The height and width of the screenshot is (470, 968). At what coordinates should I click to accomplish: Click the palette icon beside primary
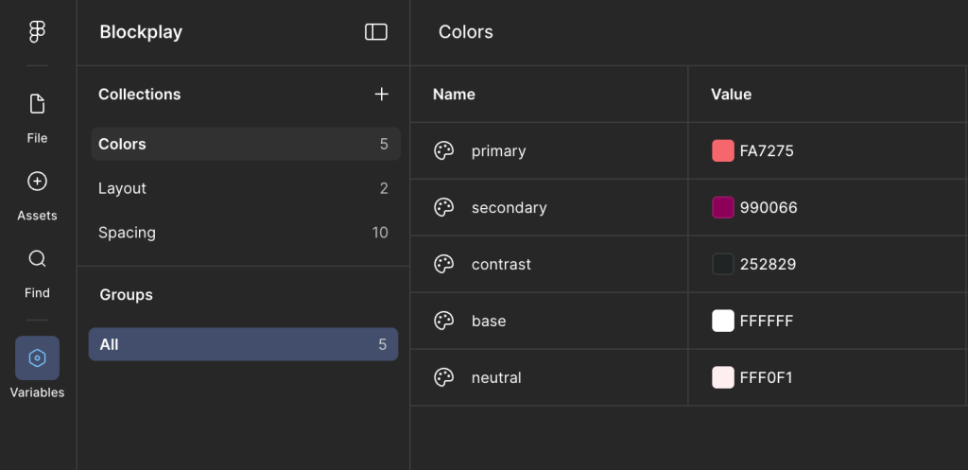(443, 151)
